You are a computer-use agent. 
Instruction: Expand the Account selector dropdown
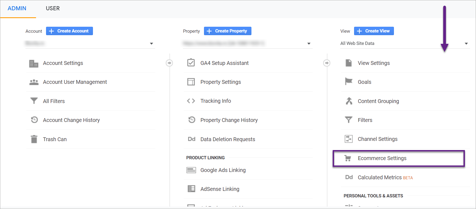click(x=151, y=44)
